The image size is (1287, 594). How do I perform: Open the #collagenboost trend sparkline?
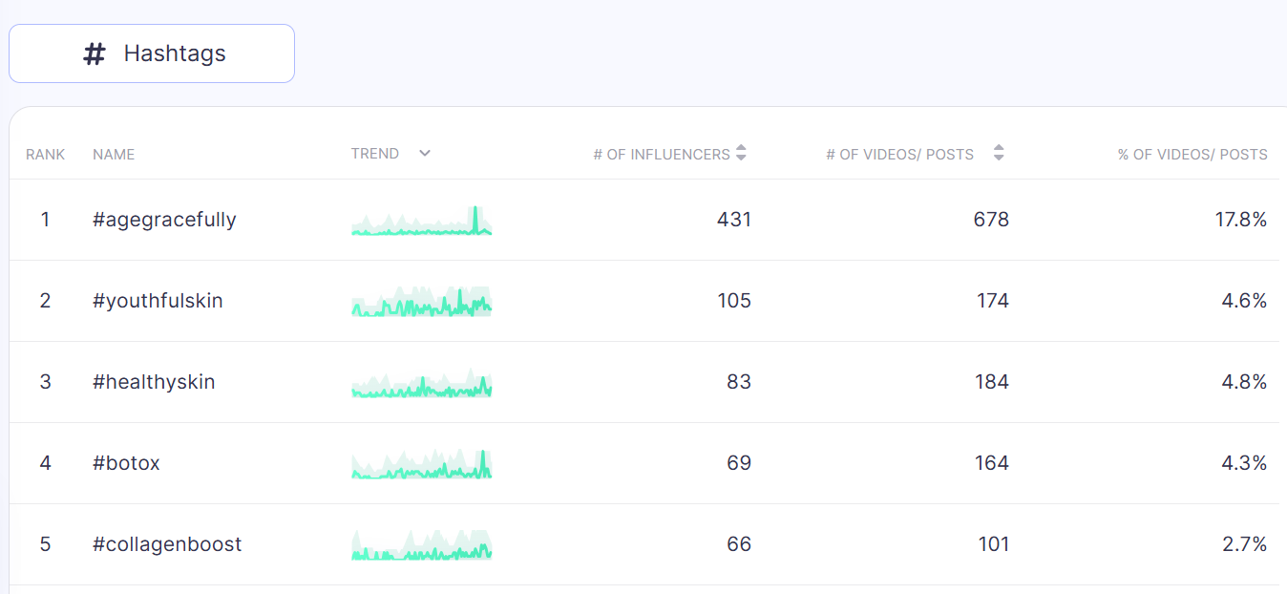point(422,545)
